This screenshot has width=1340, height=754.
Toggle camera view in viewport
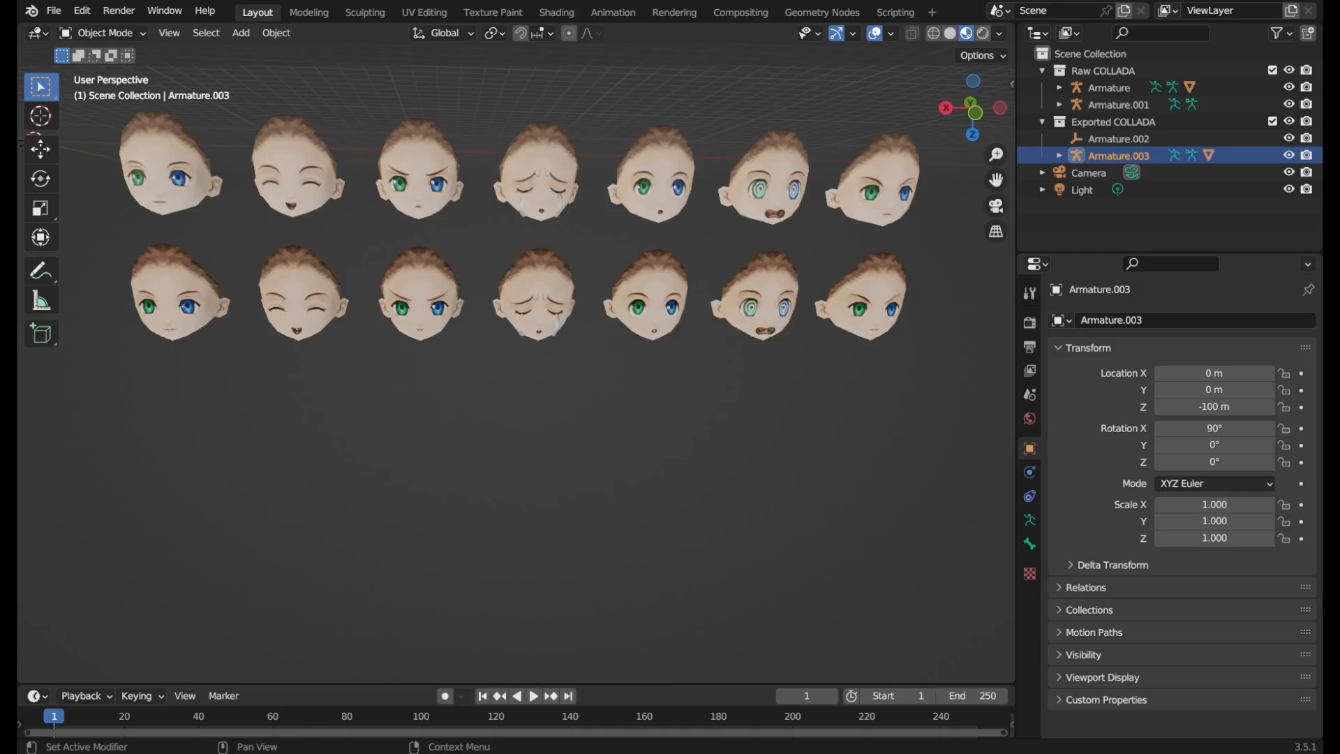(996, 206)
